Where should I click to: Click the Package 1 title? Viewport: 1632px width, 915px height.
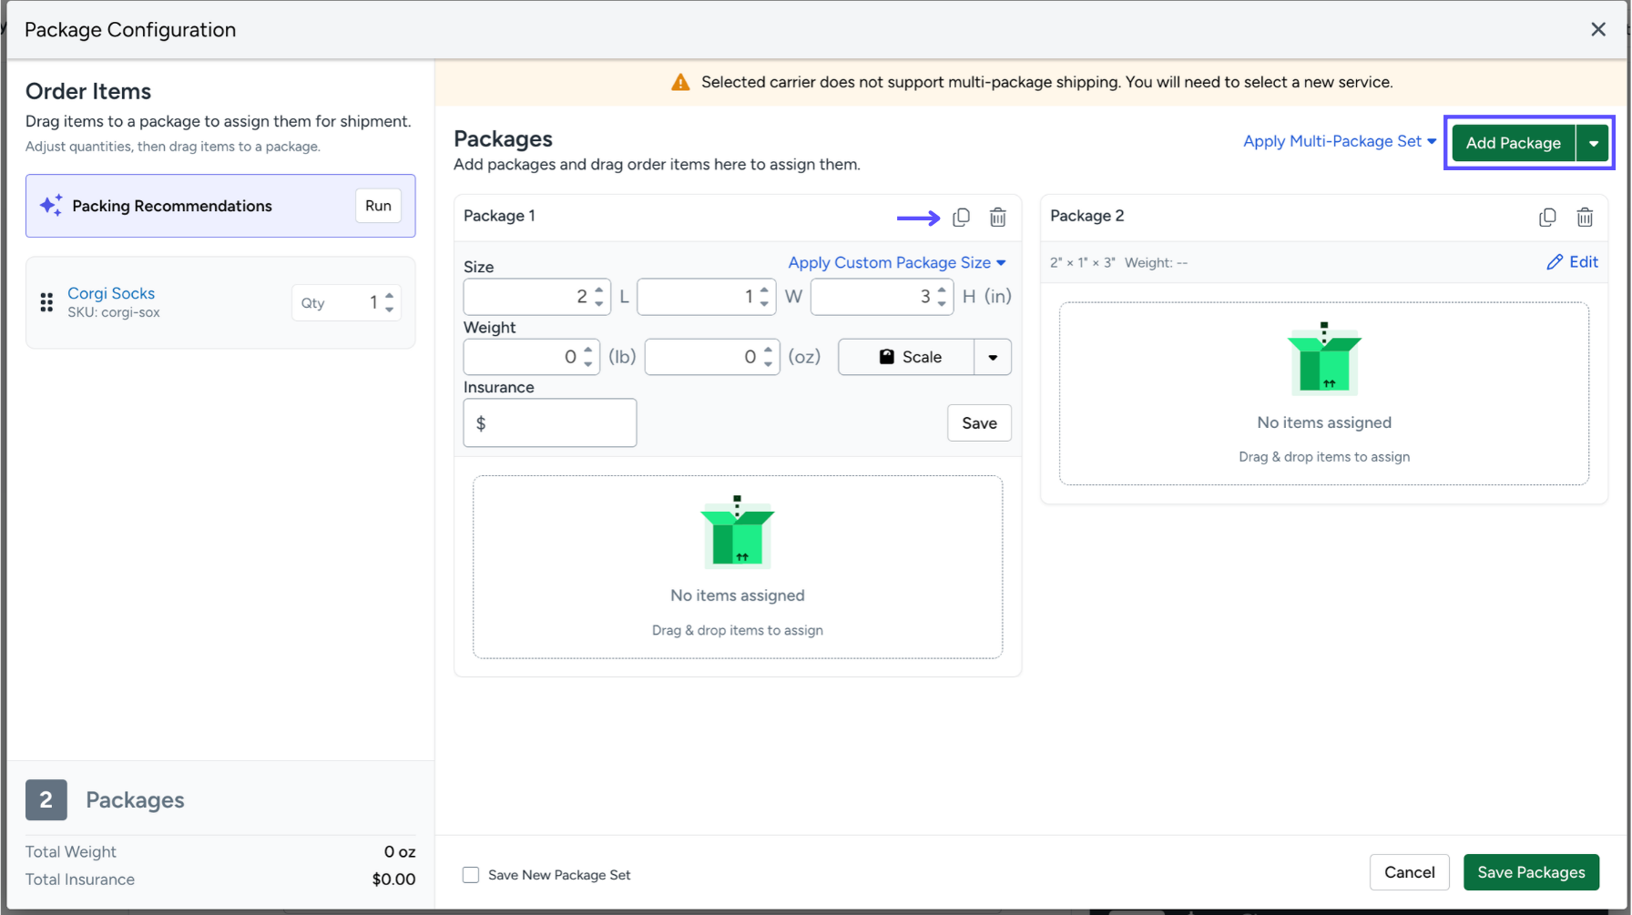click(499, 216)
